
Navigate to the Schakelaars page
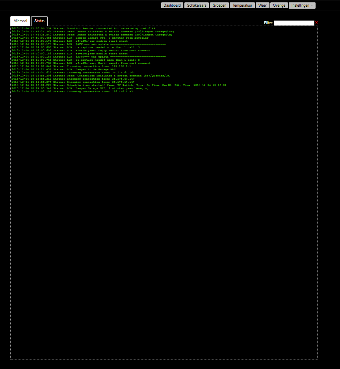point(200,5)
